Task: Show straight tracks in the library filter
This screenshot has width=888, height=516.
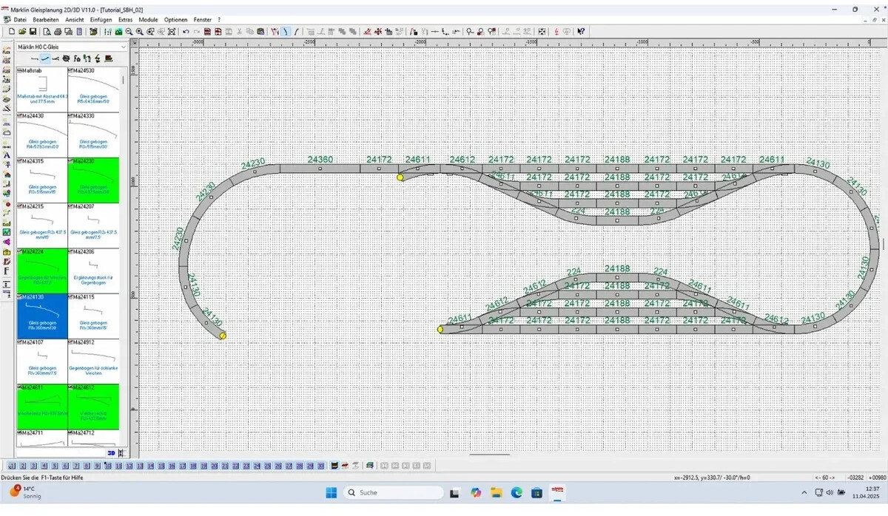Action: click(35, 58)
